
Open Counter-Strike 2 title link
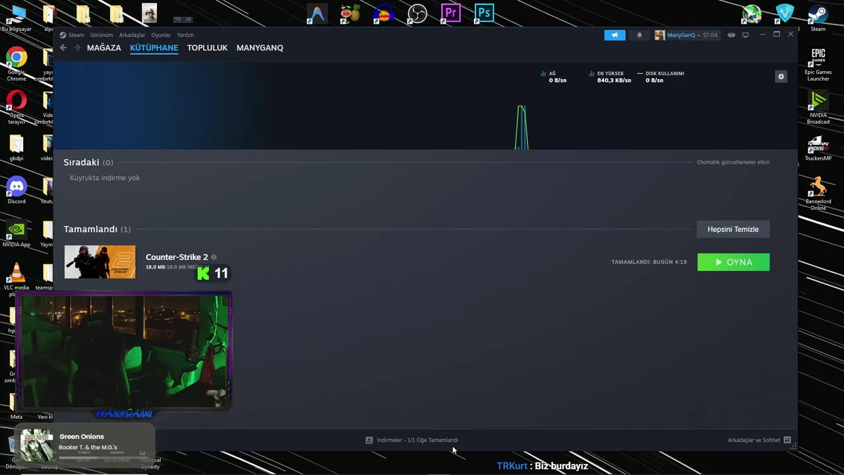pyautogui.click(x=177, y=257)
